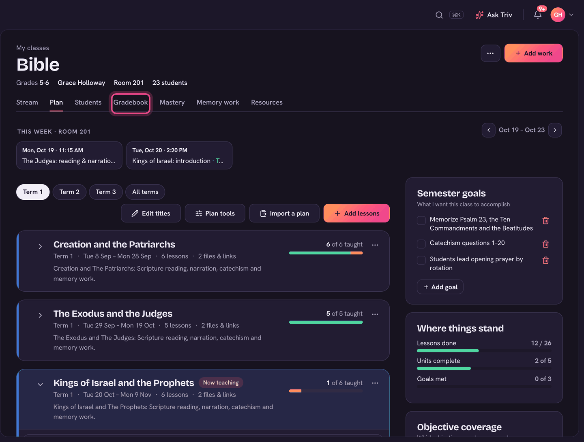Open Monday Oct 19 Judges lesson card
Screen dimensions: 584x442
tap(69, 156)
